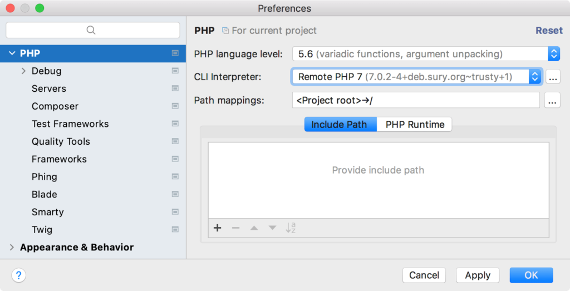Click the remove include path minus icon
This screenshot has width=570, height=291.
235,228
